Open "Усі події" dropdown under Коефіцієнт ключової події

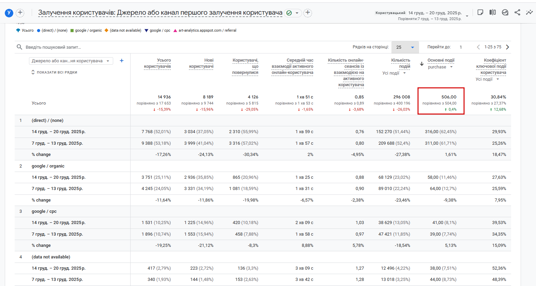click(488, 79)
